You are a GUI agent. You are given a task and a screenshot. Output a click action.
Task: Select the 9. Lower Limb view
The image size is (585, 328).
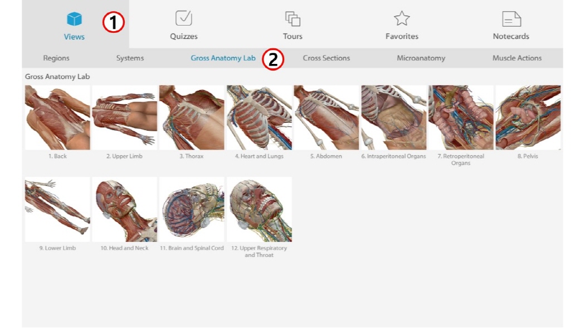coord(57,210)
